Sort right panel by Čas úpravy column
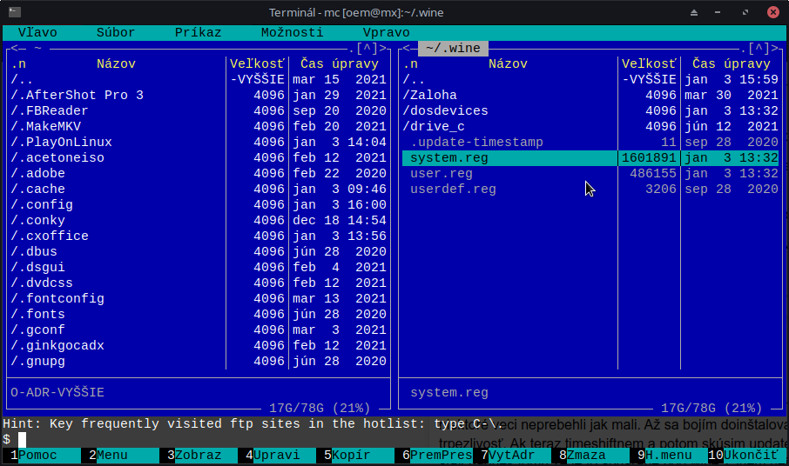 (731, 63)
